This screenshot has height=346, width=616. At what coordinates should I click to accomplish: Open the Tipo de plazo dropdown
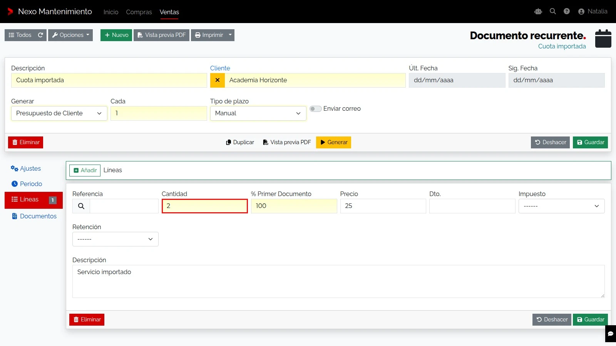tap(258, 113)
